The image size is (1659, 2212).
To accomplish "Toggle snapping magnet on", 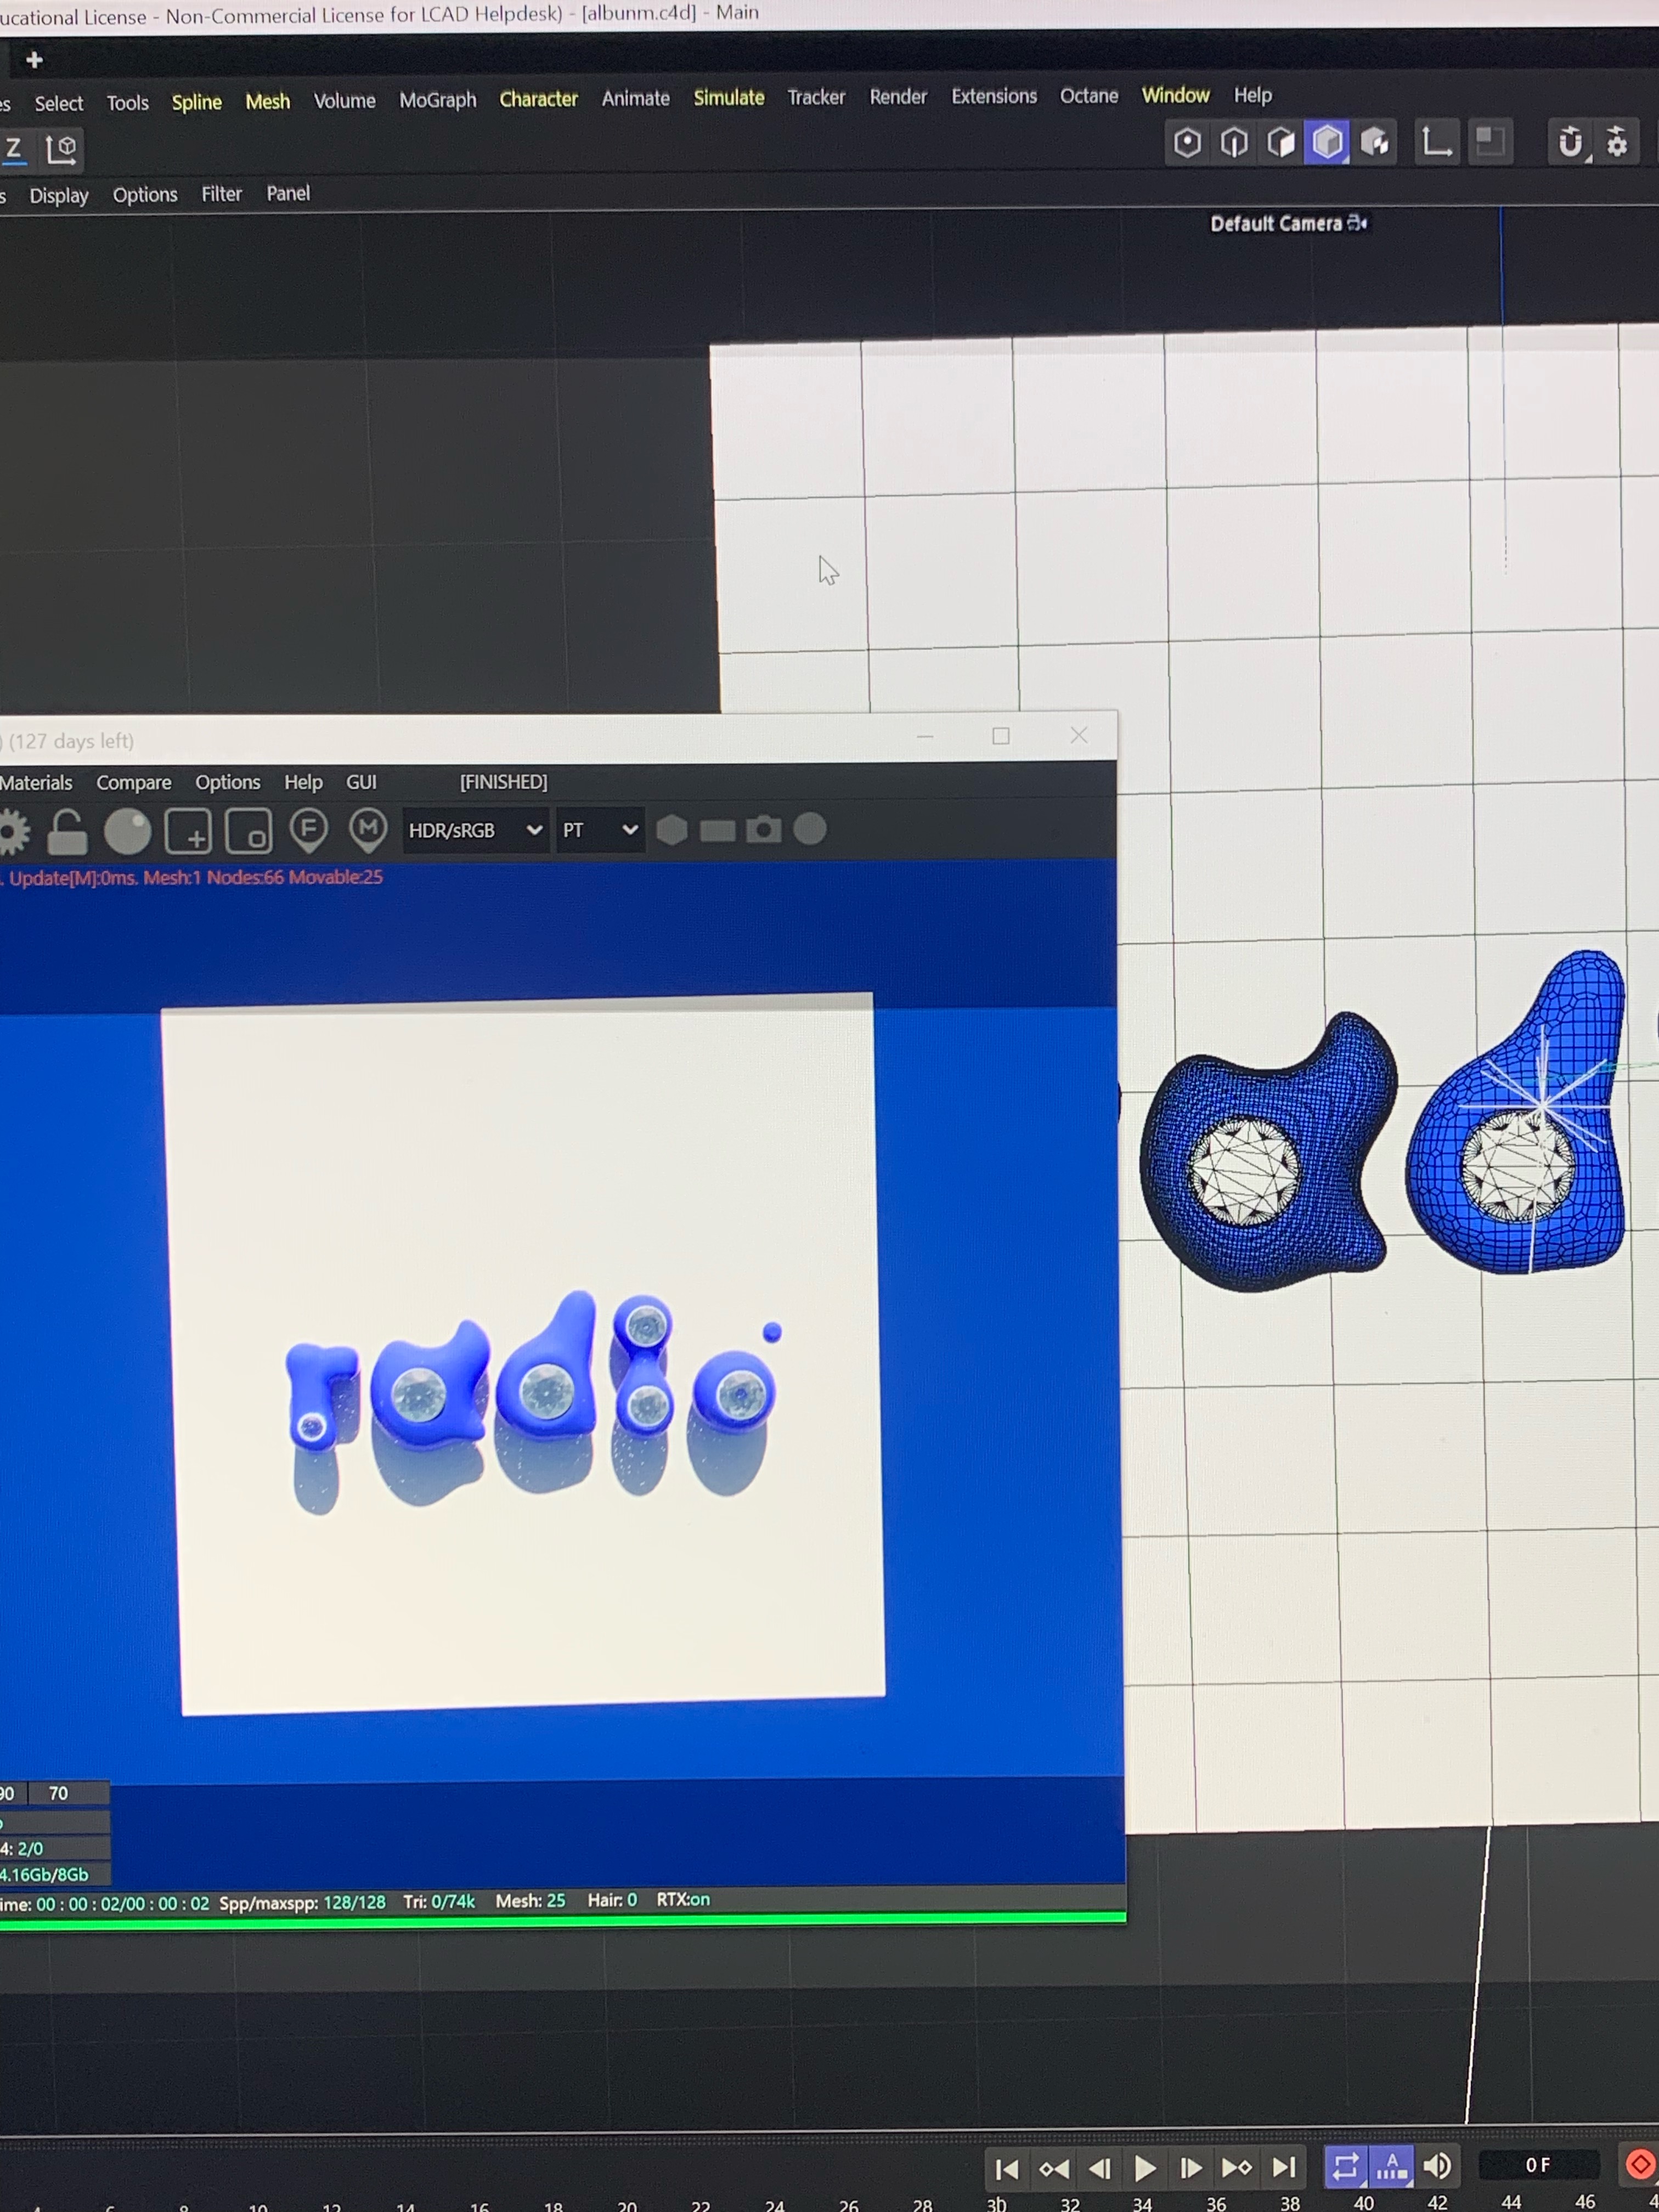I will point(1570,143).
